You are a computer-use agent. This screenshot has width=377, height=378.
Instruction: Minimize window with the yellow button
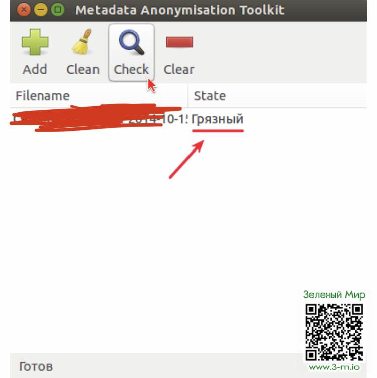(41, 10)
